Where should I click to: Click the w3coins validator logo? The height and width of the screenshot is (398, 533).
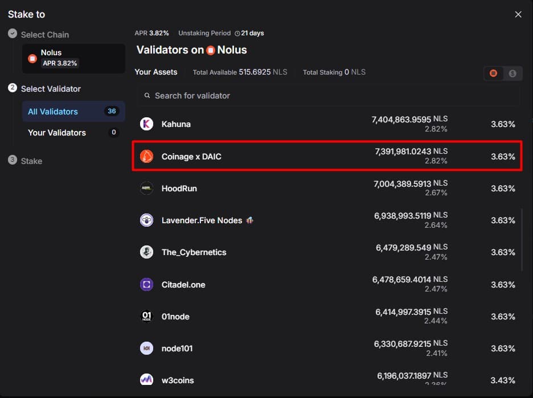point(146,380)
